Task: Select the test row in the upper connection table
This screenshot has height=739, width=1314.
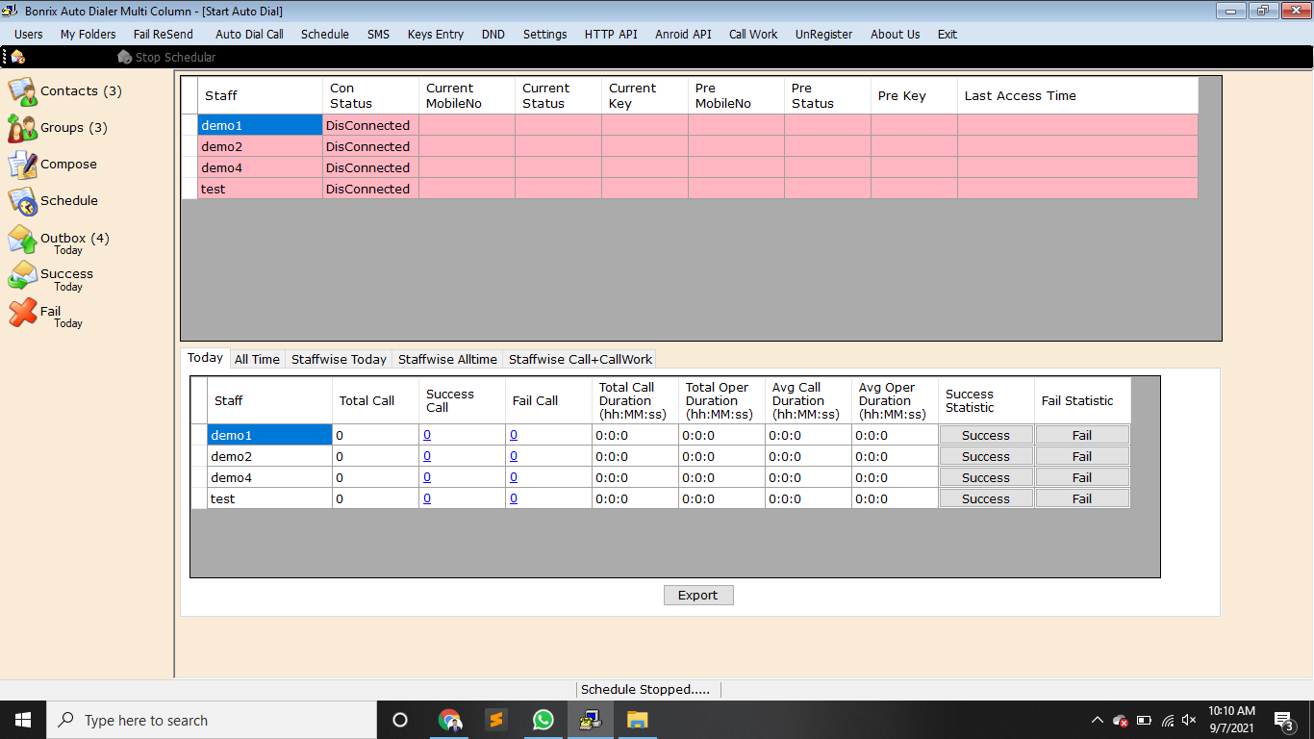Action: pos(260,190)
